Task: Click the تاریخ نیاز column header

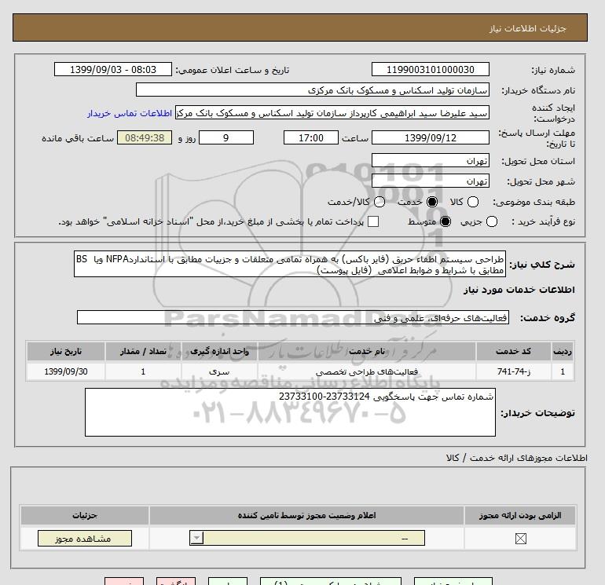Action: click(x=66, y=351)
